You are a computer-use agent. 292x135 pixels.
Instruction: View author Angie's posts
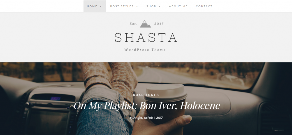click(138, 118)
